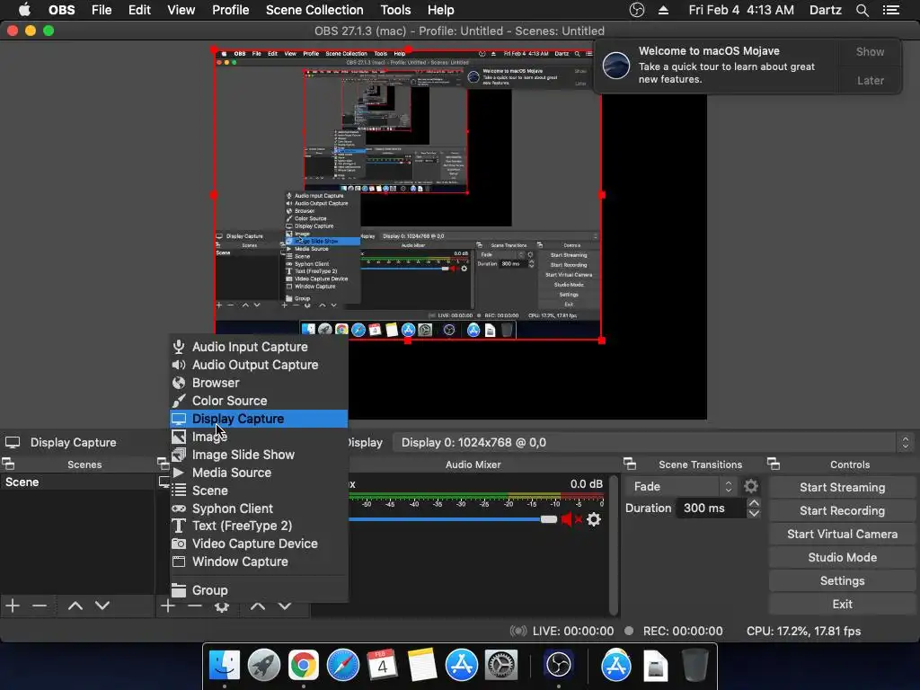Open the Fade transition properties gear
Image resolution: width=920 pixels, height=690 pixels.
(x=751, y=486)
